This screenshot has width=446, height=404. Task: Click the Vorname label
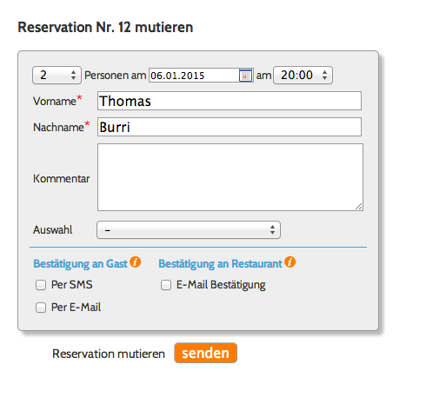55,102
